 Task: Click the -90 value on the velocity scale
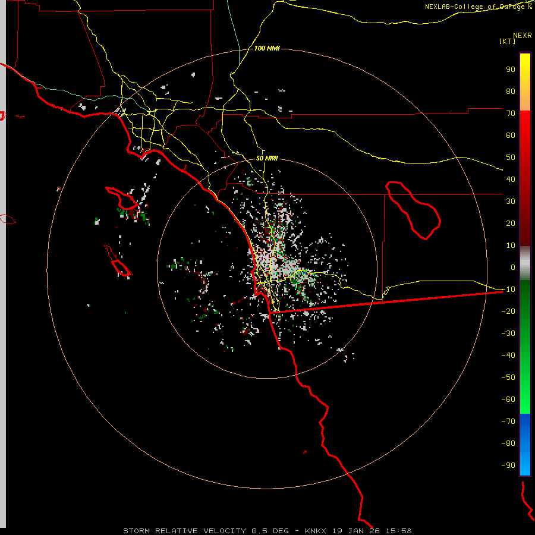[x=508, y=465]
